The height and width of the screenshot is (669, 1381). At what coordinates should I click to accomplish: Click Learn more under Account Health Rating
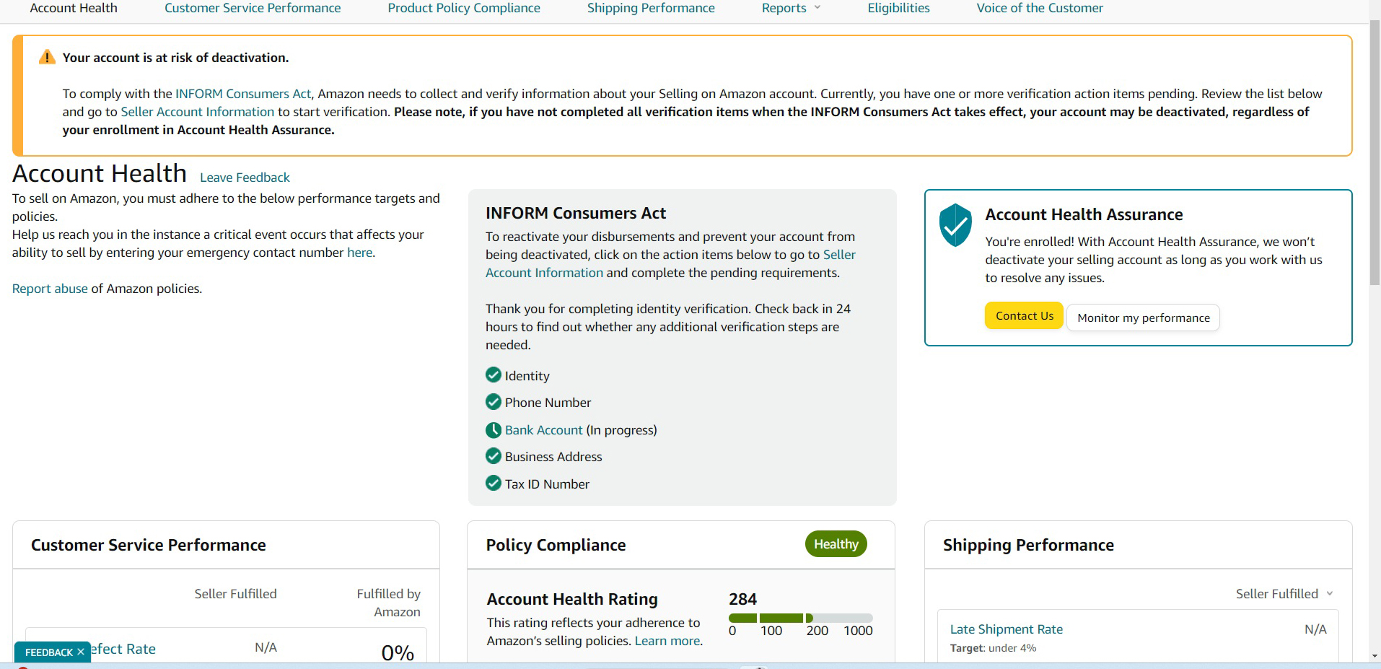pos(667,641)
